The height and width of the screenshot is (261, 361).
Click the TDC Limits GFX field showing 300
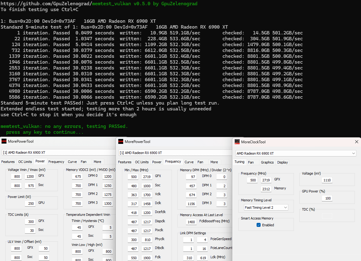(30, 221)
